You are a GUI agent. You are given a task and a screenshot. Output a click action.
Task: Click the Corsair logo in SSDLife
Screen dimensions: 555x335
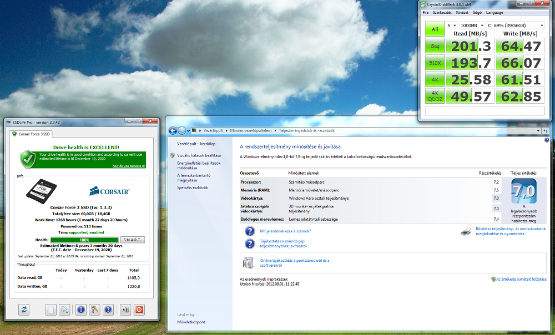click(x=109, y=191)
